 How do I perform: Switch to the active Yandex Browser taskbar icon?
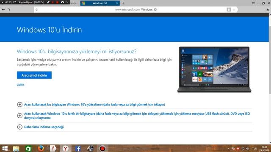tap(66, 148)
